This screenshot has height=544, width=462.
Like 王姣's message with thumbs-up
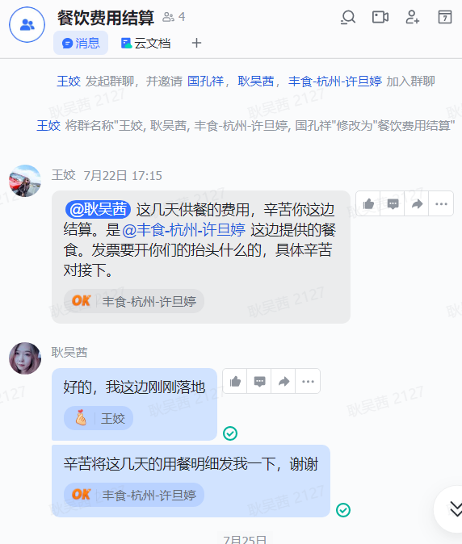pos(368,203)
